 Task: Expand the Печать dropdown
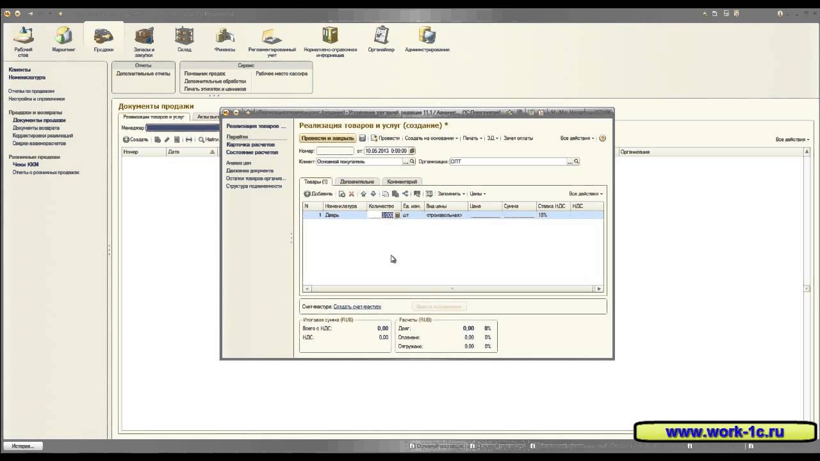point(472,138)
